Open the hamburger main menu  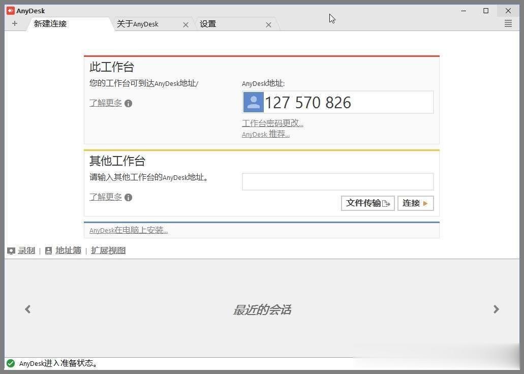(x=508, y=23)
